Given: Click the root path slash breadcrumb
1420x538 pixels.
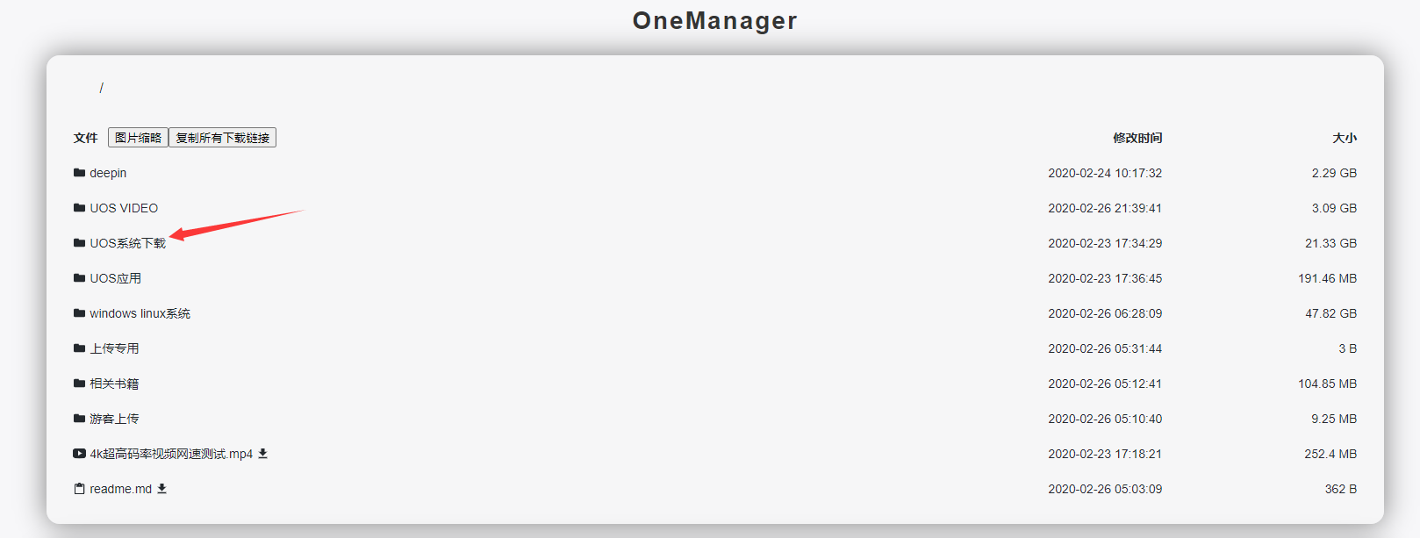Looking at the screenshot, I should 101,88.
